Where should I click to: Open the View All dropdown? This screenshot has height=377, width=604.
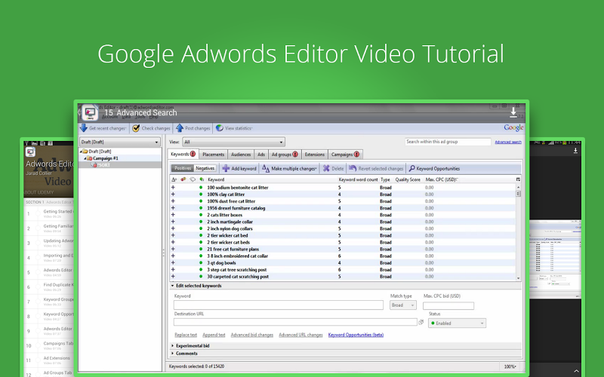[233, 142]
